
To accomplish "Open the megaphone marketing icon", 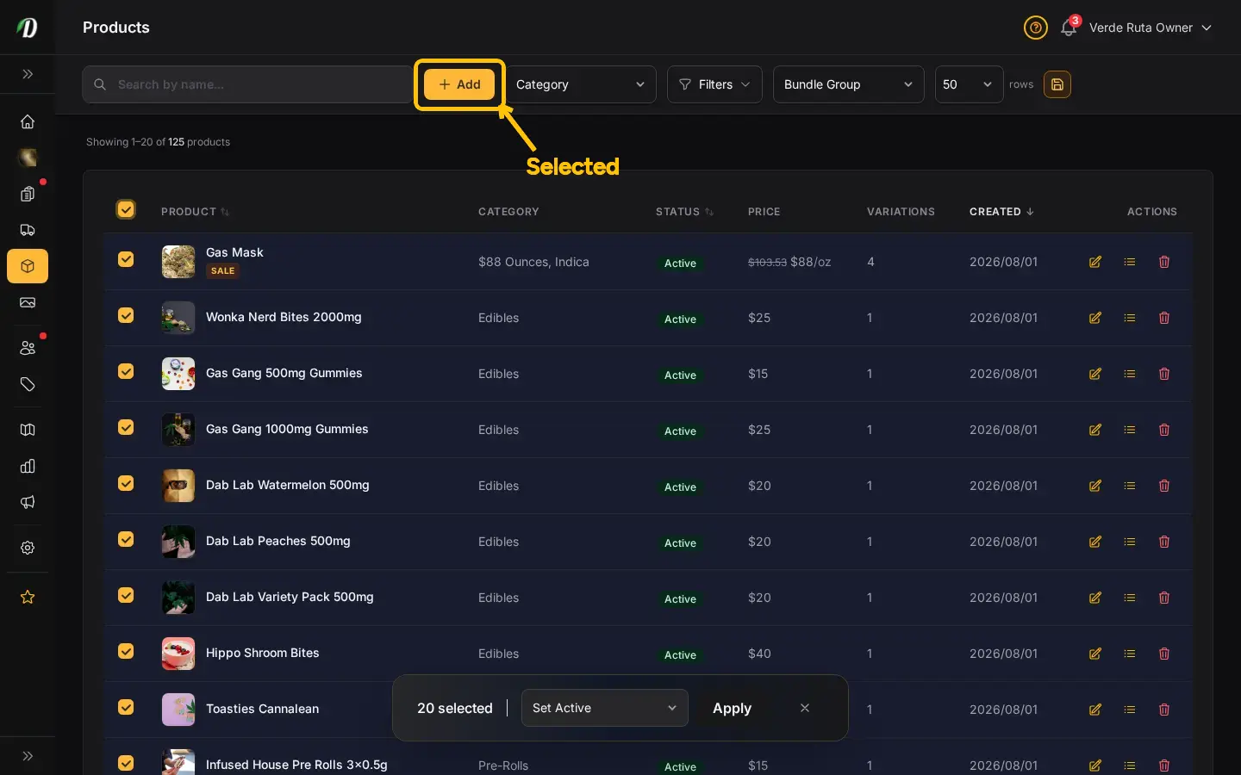I will coord(28,502).
